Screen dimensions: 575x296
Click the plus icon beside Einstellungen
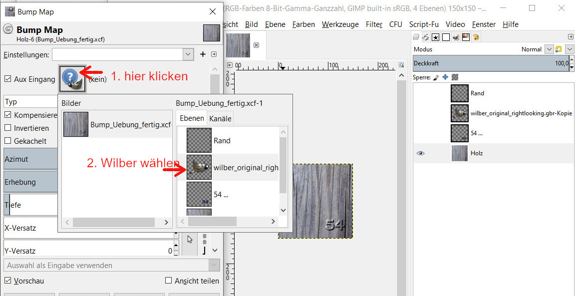coord(203,54)
